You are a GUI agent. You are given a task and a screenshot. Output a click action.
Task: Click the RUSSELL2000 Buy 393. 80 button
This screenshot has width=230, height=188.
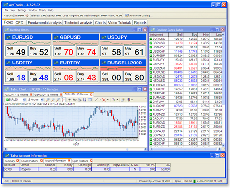click(135, 77)
